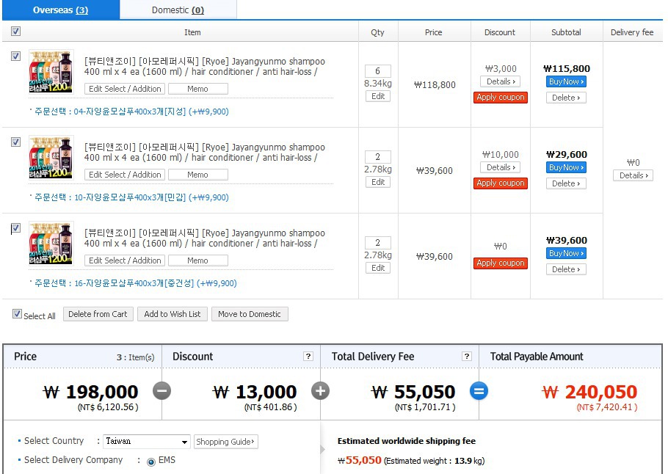Open the second item's Ryoe shampoo title link
The height and width of the screenshot is (474, 668).
click(205, 153)
